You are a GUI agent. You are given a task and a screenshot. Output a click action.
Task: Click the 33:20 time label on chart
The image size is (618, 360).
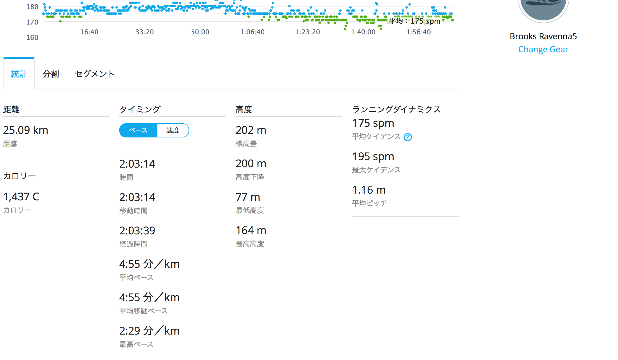[145, 32]
